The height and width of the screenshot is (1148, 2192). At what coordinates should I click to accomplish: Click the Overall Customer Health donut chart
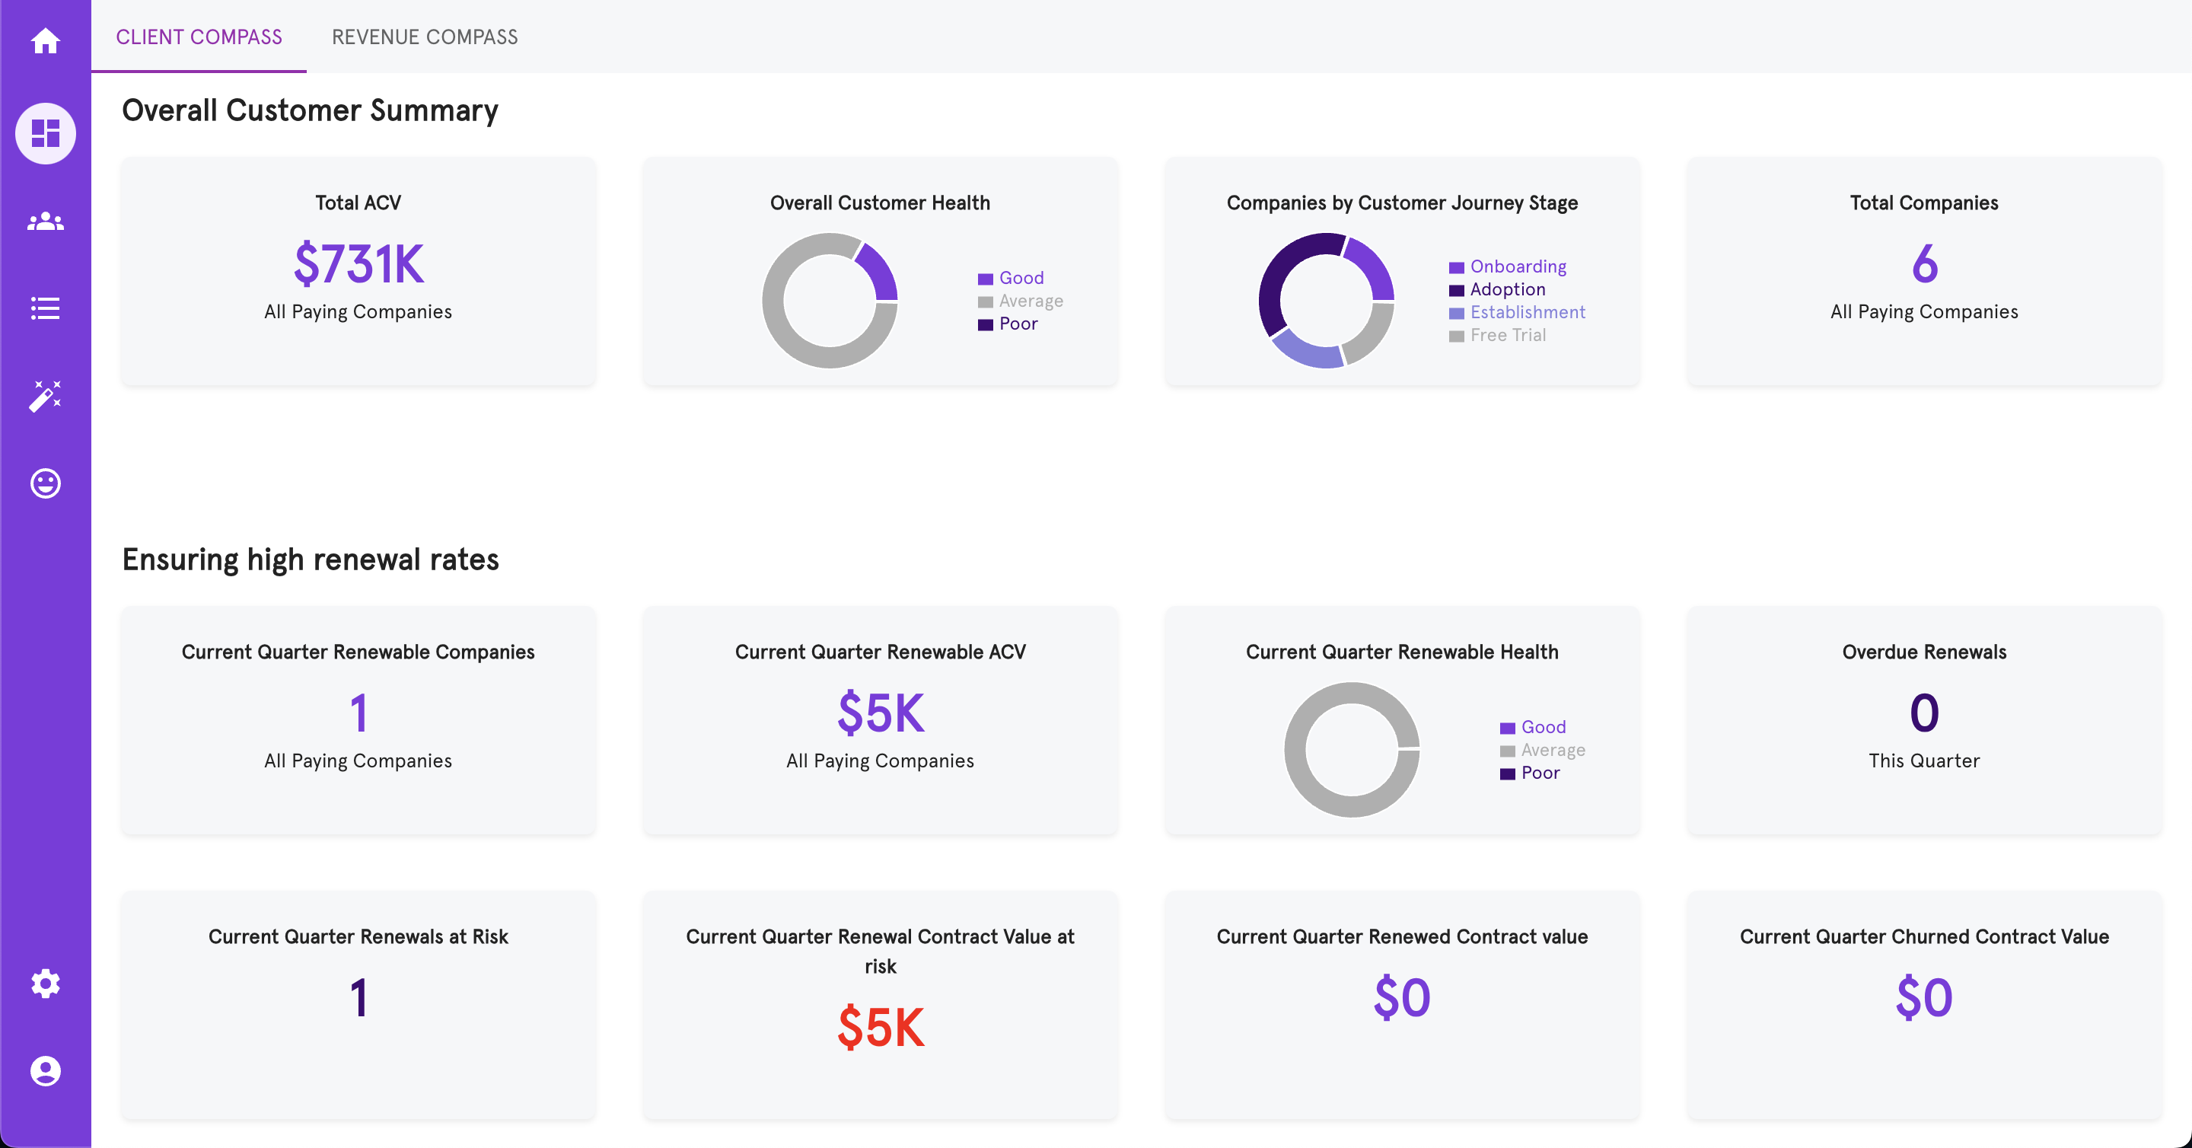tap(830, 301)
